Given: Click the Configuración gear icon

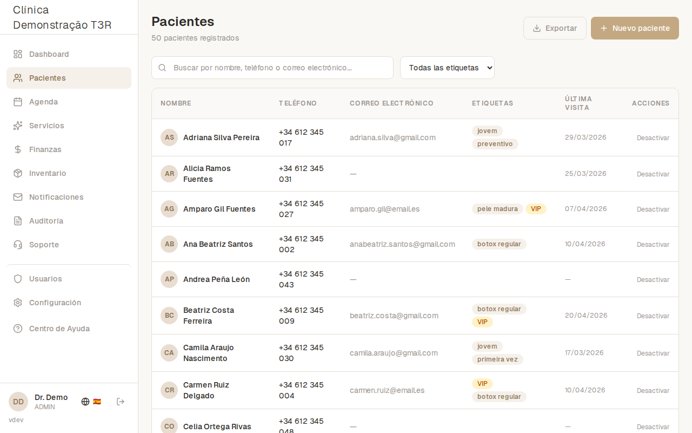Looking at the screenshot, I should pos(17,303).
